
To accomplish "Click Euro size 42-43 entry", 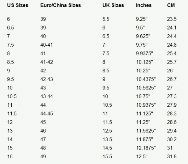I will click(47, 79).
